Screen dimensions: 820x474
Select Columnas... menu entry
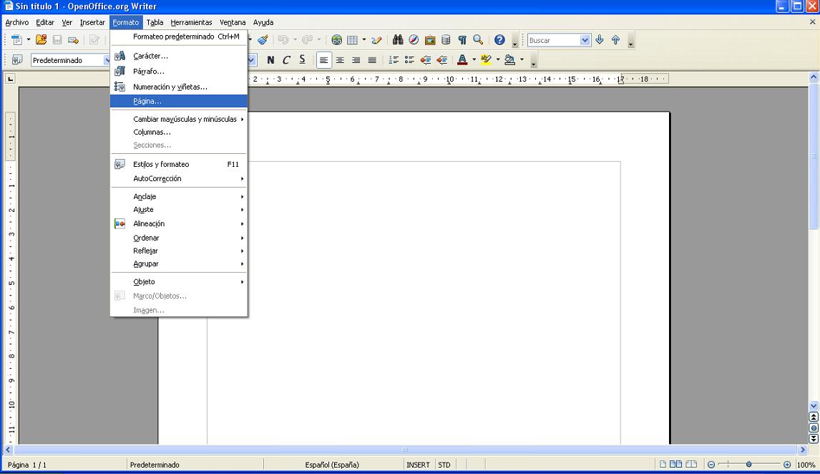pyautogui.click(x=178, y=132)
